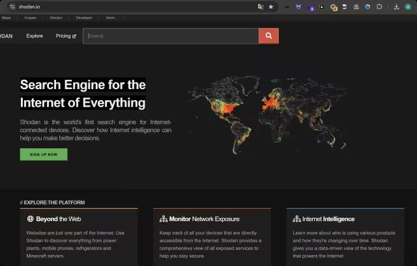Click the network icon beside Monitor Network Exposure

click(164, 219)
